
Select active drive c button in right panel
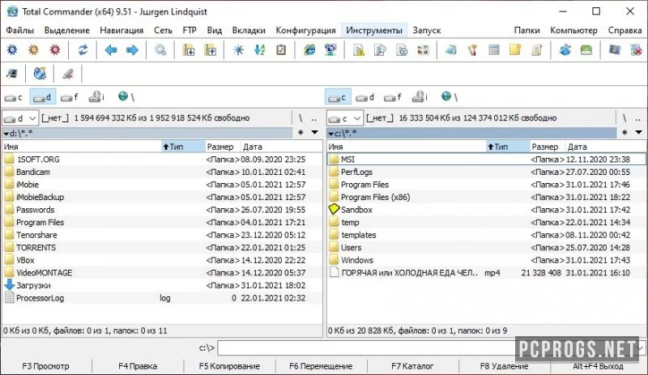pos(338,97)
